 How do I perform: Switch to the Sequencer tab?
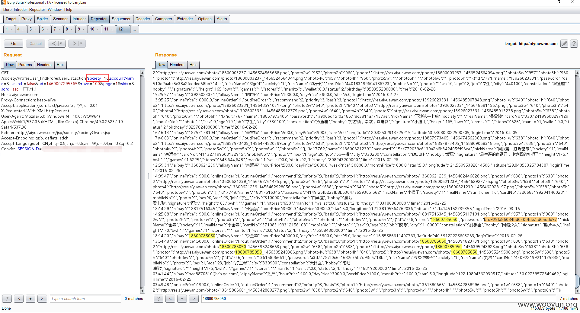pos(121,19)
